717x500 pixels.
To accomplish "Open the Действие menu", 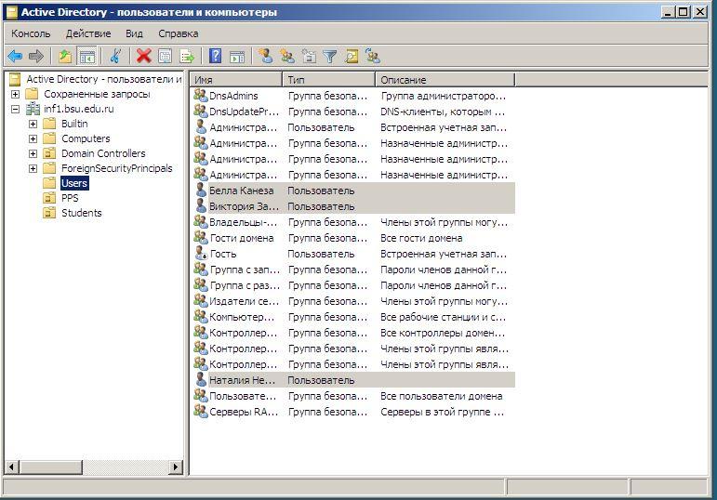I will 88,33.
